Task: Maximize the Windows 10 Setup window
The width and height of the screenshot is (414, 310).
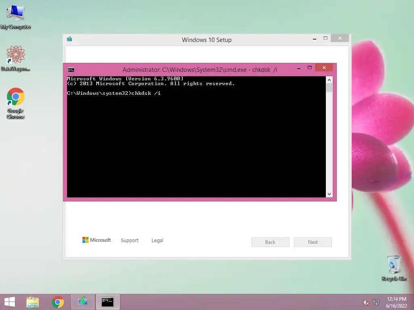Action: click(x=325, y=38)
